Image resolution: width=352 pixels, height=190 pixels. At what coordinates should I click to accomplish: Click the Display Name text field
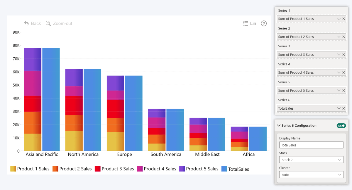[x=311, y=145]
